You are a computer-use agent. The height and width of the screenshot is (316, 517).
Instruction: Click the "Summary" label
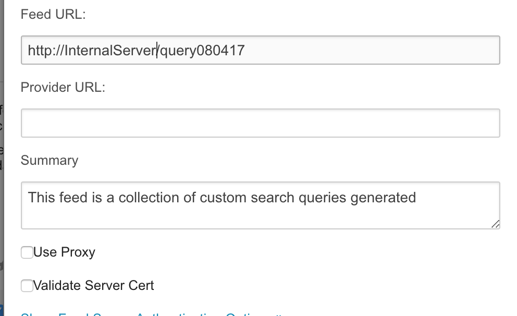point(50,161)
